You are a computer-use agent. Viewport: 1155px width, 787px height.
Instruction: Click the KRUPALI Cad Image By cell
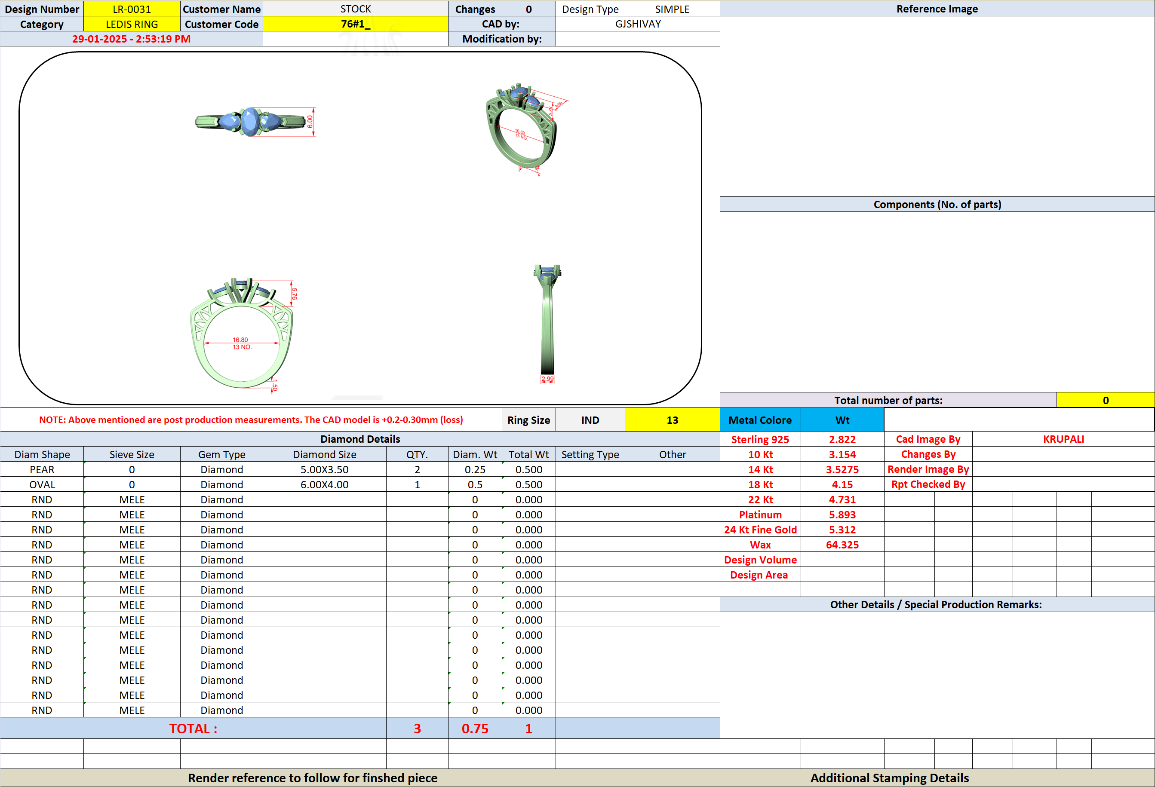[x=1063, y=439]
